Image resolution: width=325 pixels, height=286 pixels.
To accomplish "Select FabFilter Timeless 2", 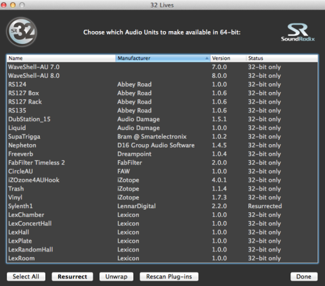I will [162, 163].
